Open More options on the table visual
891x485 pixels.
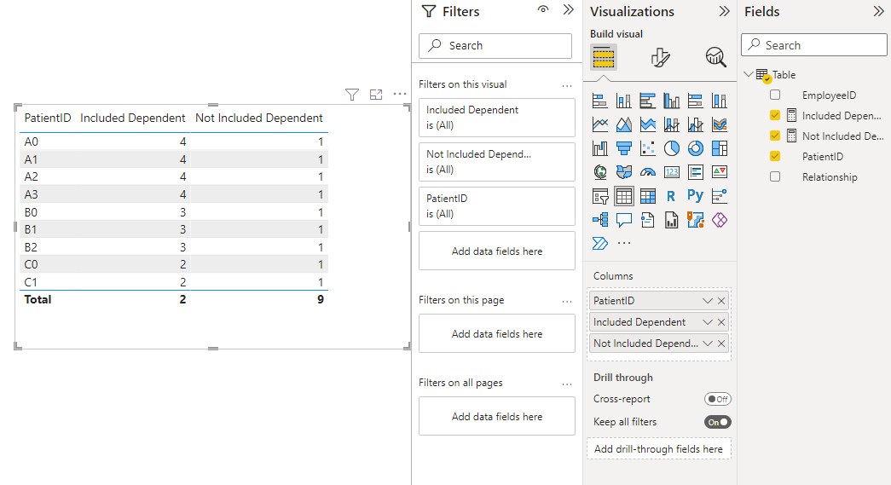[x=400, y=95]
